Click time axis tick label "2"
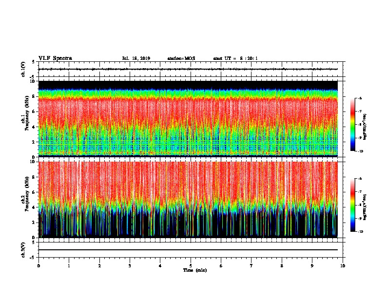Viewport: 386px width, 298px height. [x=99, y=266]
